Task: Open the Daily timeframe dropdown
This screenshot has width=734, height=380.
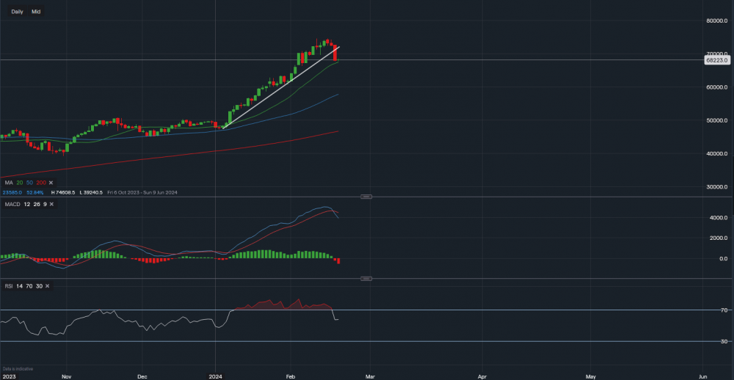Action: pos(18,12)
